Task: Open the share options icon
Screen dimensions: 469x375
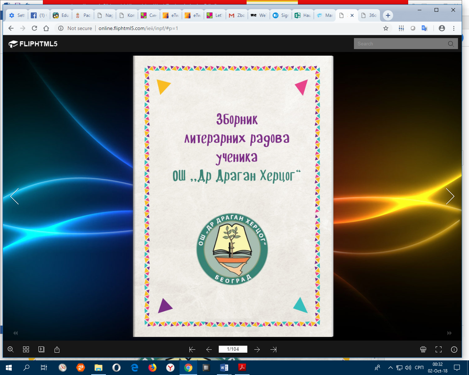Action: (57, 349)
